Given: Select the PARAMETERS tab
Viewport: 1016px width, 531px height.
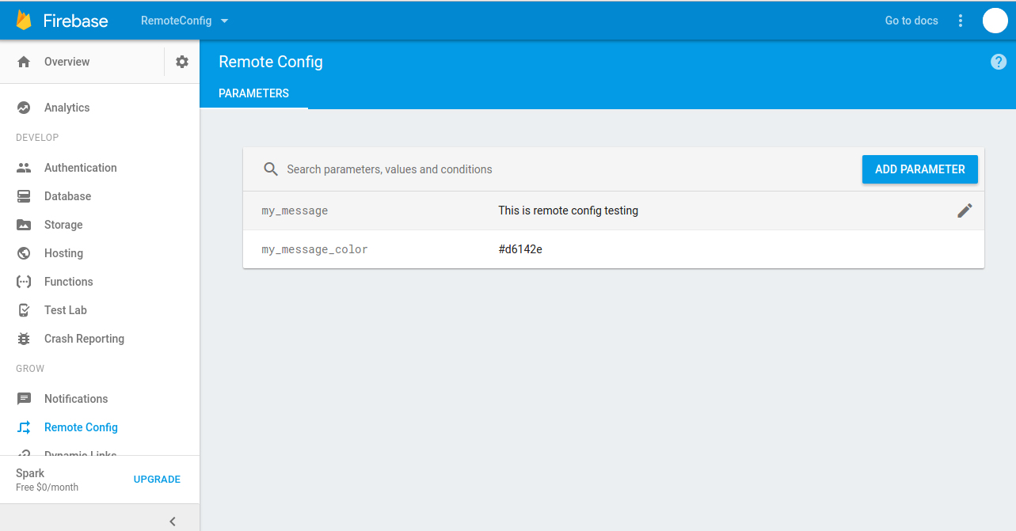Looking at the screenshot, I should click(253, 93).
